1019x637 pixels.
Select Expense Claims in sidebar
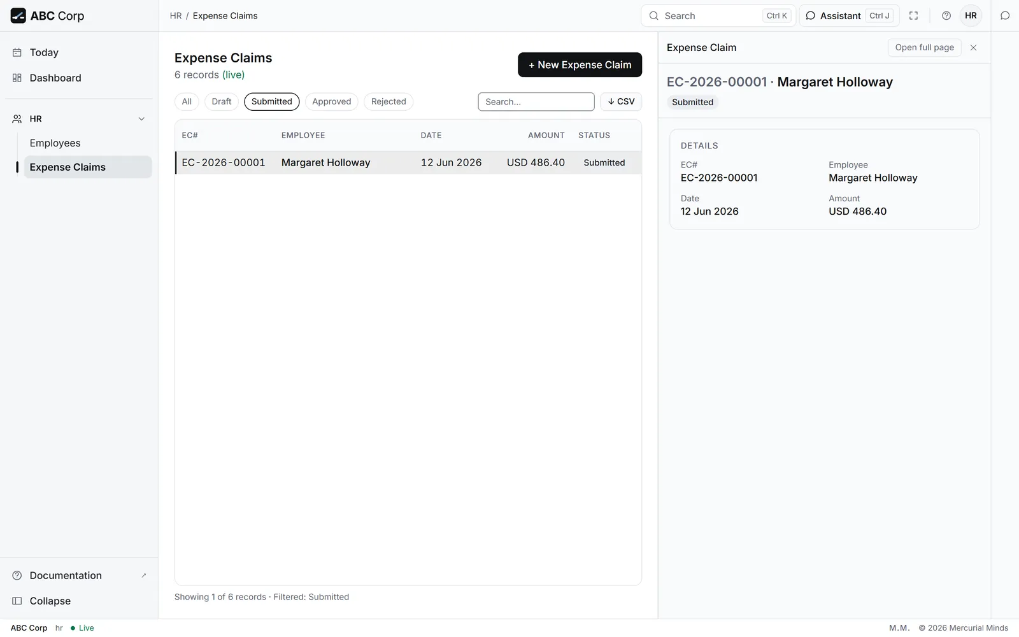[x=88, y=167]
